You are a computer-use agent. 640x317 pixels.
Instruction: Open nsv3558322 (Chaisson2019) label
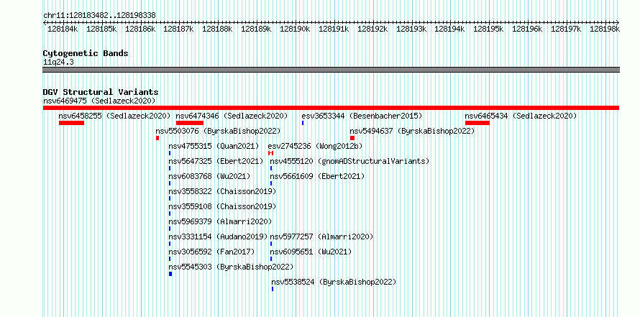point(222,191)
